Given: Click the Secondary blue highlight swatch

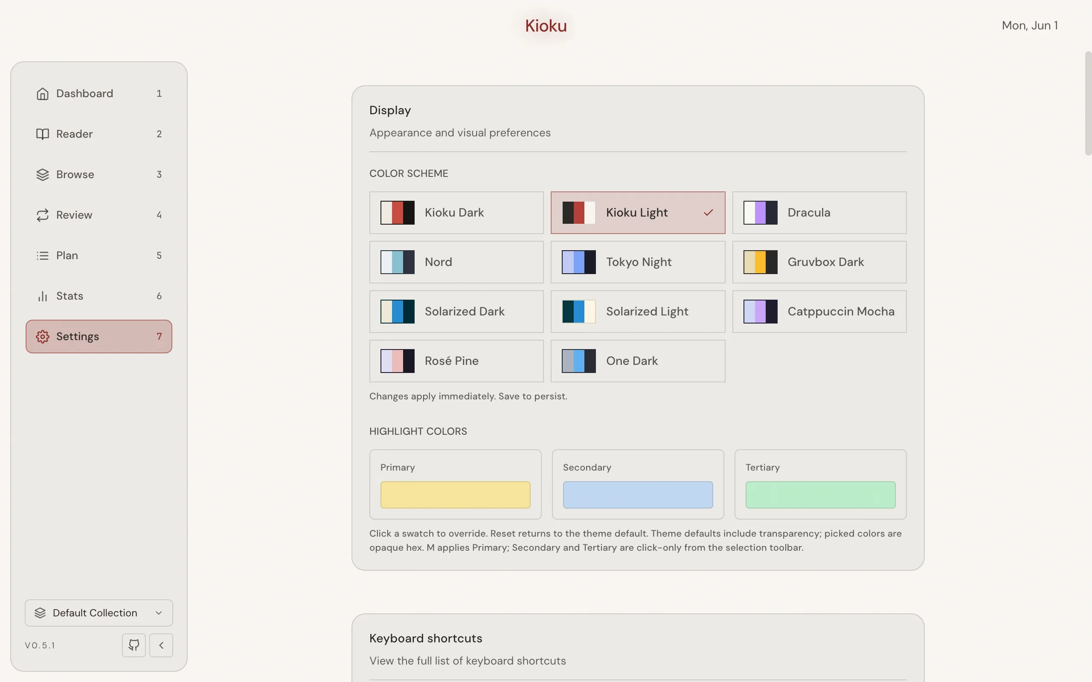Looking at the screenshot, I should [x=638, y=495].
